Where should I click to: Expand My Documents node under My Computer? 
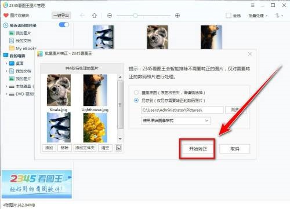[x=6, y=71]
